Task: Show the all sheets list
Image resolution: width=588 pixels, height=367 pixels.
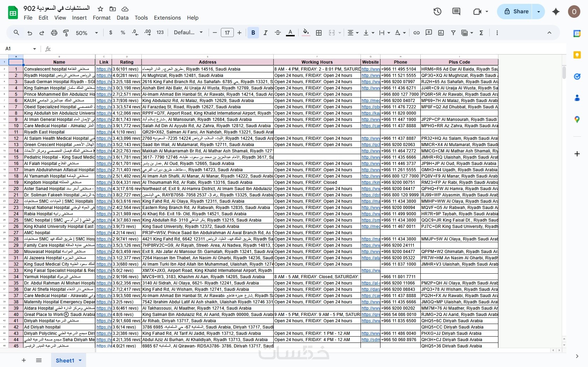Action: coord(39,360)
